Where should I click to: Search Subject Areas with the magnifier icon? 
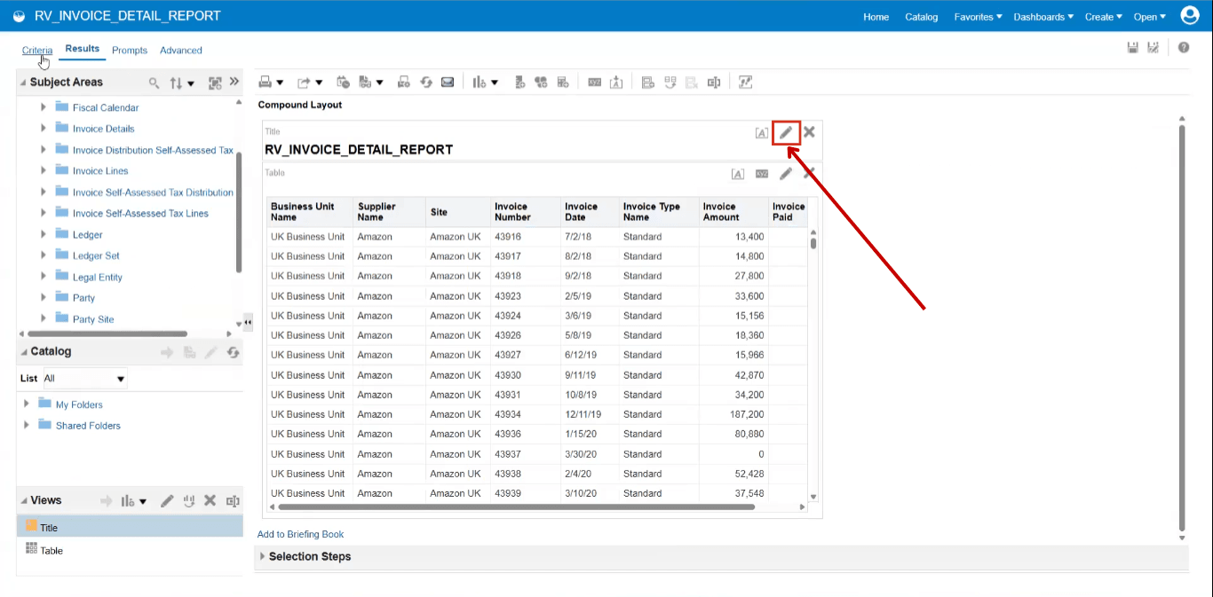(154, 82)
